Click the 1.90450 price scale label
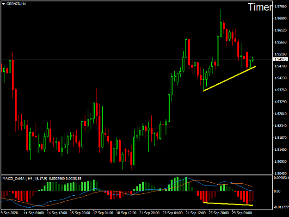 click(281, 174)
